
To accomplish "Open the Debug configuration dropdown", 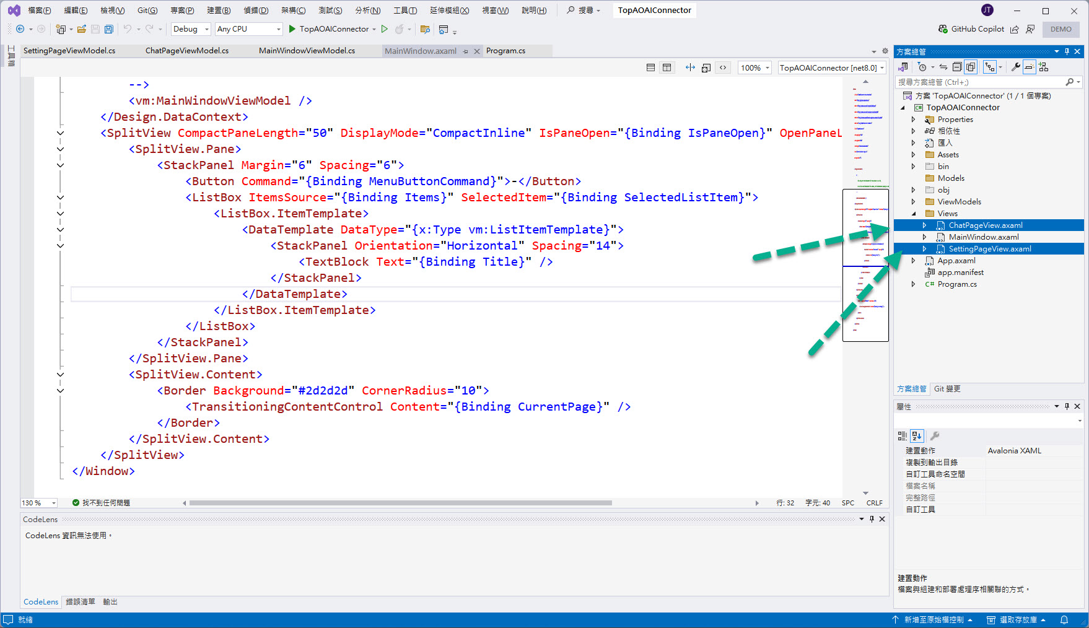I will click(191, 29).
